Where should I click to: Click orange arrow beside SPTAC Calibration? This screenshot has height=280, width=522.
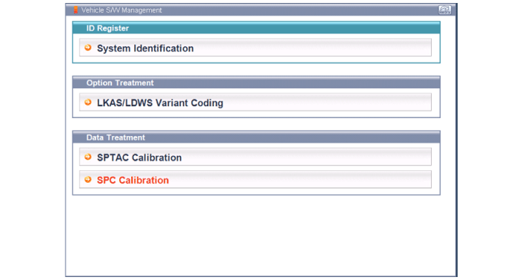[88, 157]
